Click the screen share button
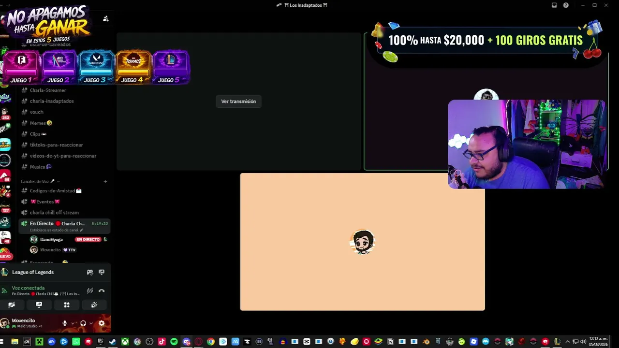Screen dimensions: 619x348 [39, 305]
